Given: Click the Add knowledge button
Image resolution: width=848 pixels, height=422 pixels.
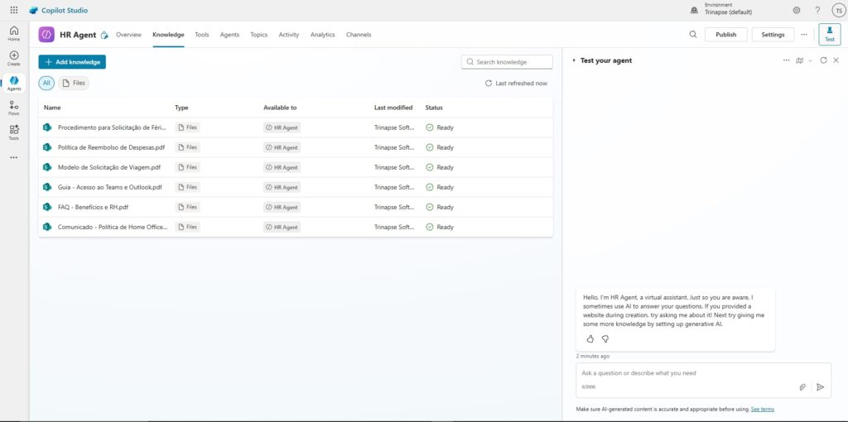Looking at the screenshot, I should (x=72, y=62).
